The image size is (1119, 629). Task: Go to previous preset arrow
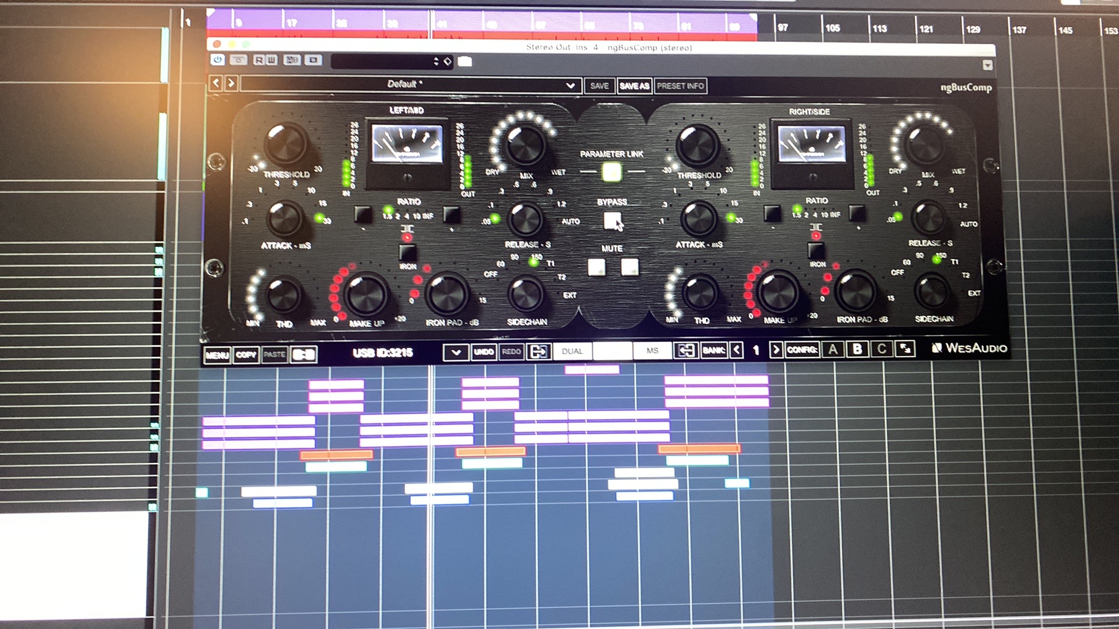tap(216, 83)
